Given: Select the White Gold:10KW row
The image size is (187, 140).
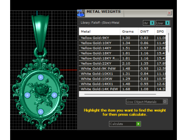Looking at the screenshot, I should (122, 79).
